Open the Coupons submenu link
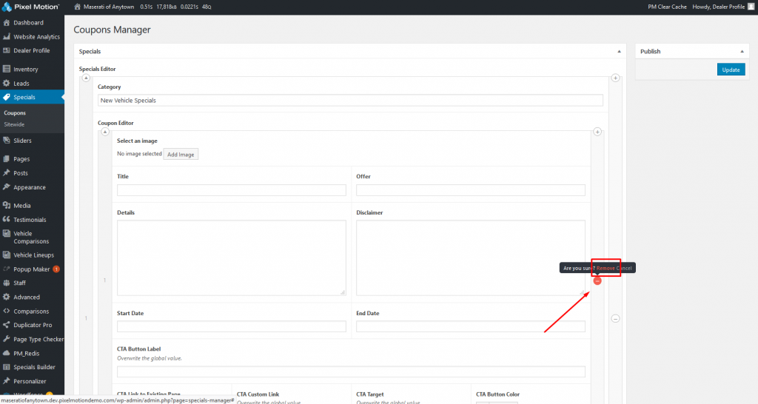 (15, 113)
